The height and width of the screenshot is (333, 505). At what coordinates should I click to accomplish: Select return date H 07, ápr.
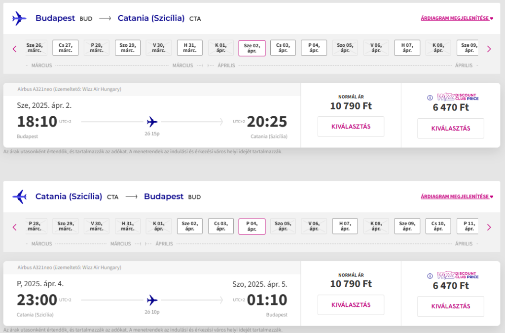345,226
